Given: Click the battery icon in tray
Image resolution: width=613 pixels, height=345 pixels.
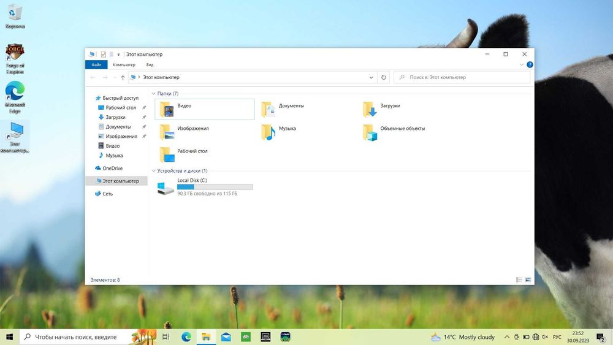Looking at the screenshot, I should [x=526, y=337].
